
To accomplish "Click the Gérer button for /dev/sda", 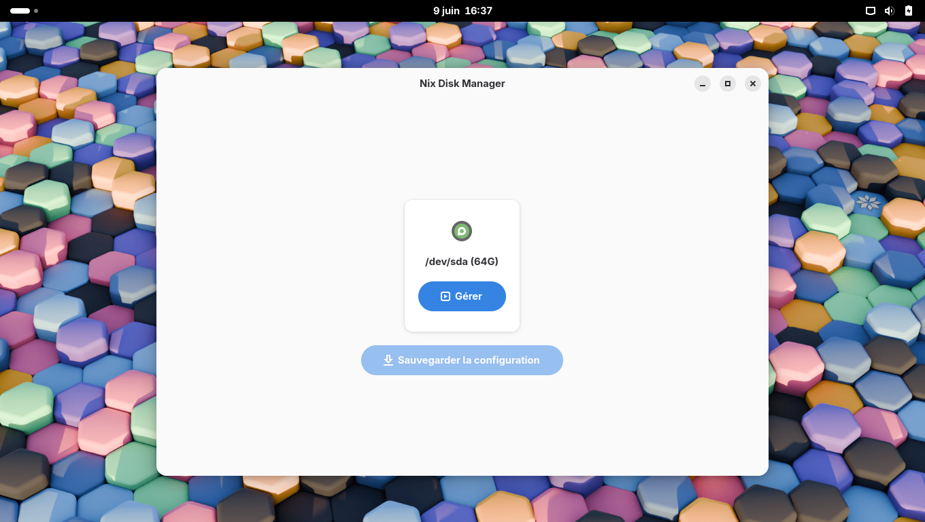I will tap(462, 296).
